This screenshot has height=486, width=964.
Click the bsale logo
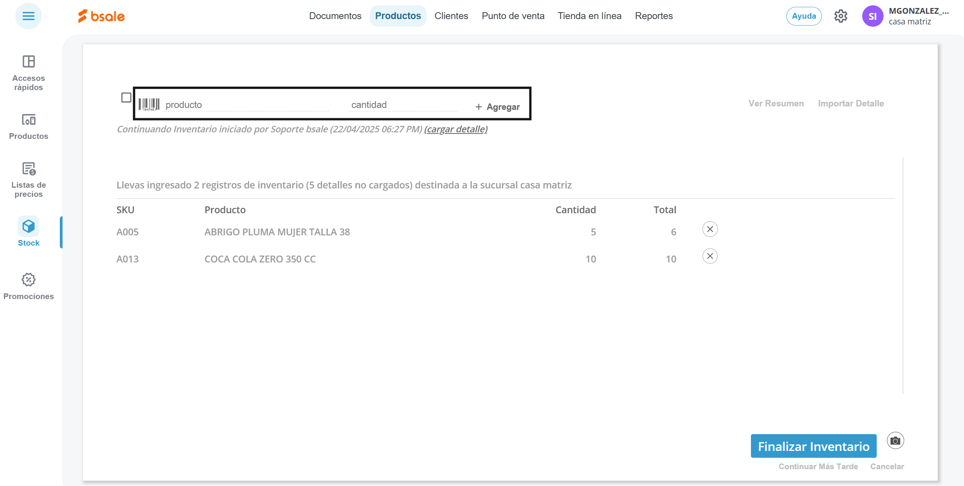[101, 16]
